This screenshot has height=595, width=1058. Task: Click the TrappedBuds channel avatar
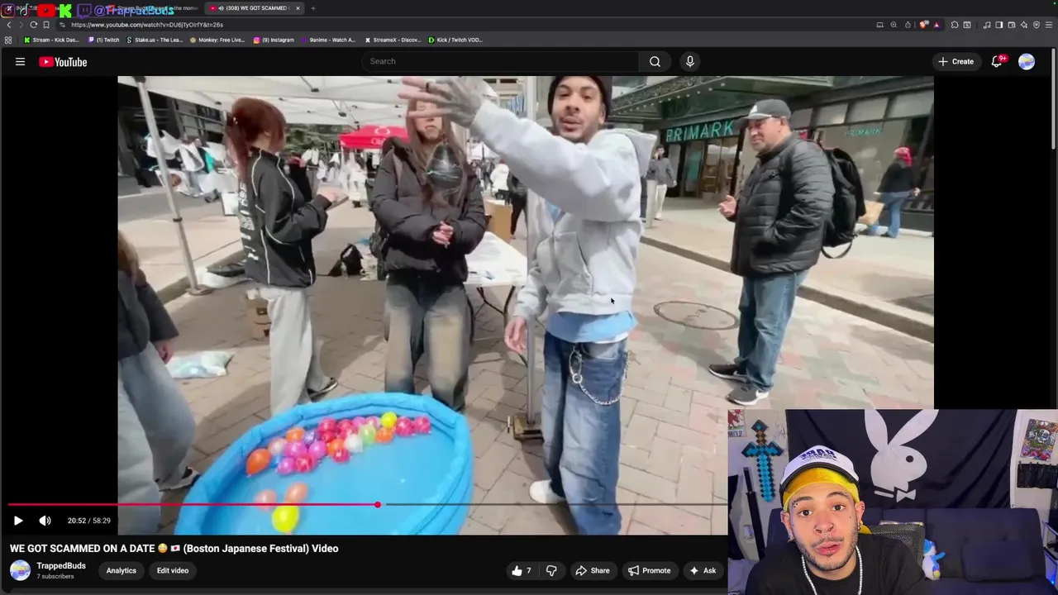pyautogui.click(x=20, y=570)
